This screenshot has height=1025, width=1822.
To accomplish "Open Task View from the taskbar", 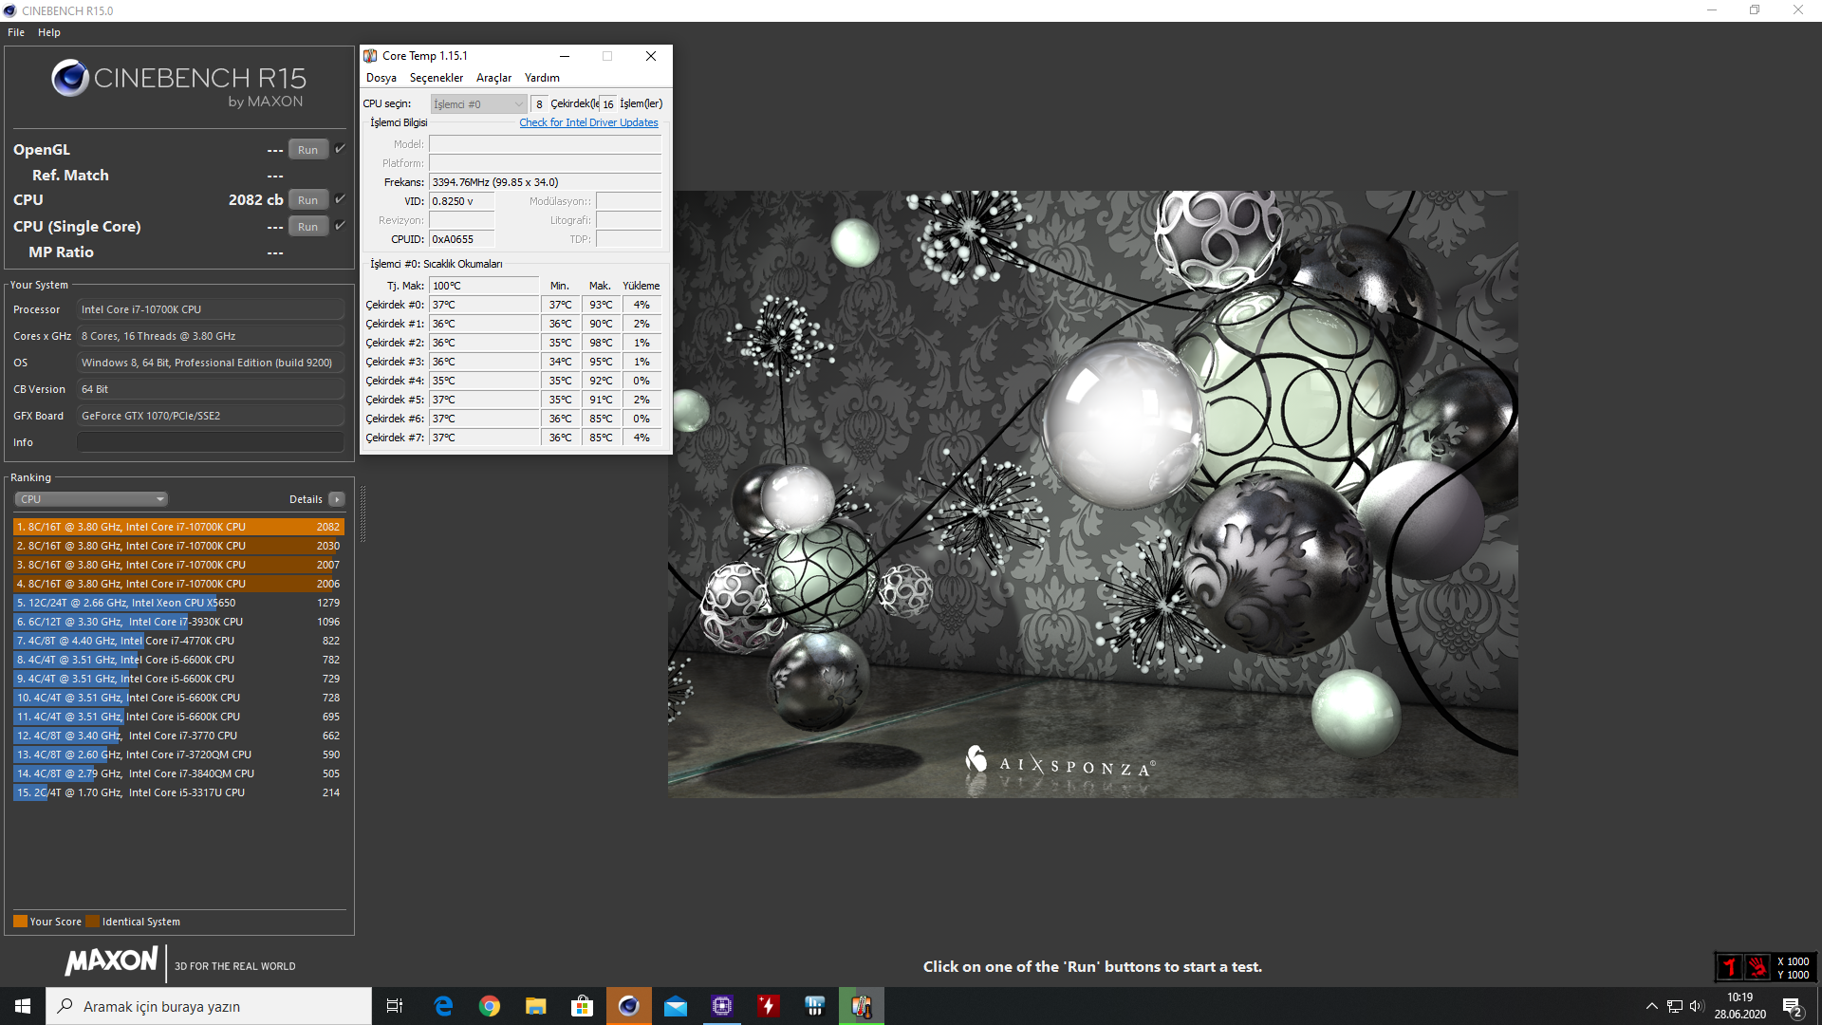I will [x=395, y=1006].
